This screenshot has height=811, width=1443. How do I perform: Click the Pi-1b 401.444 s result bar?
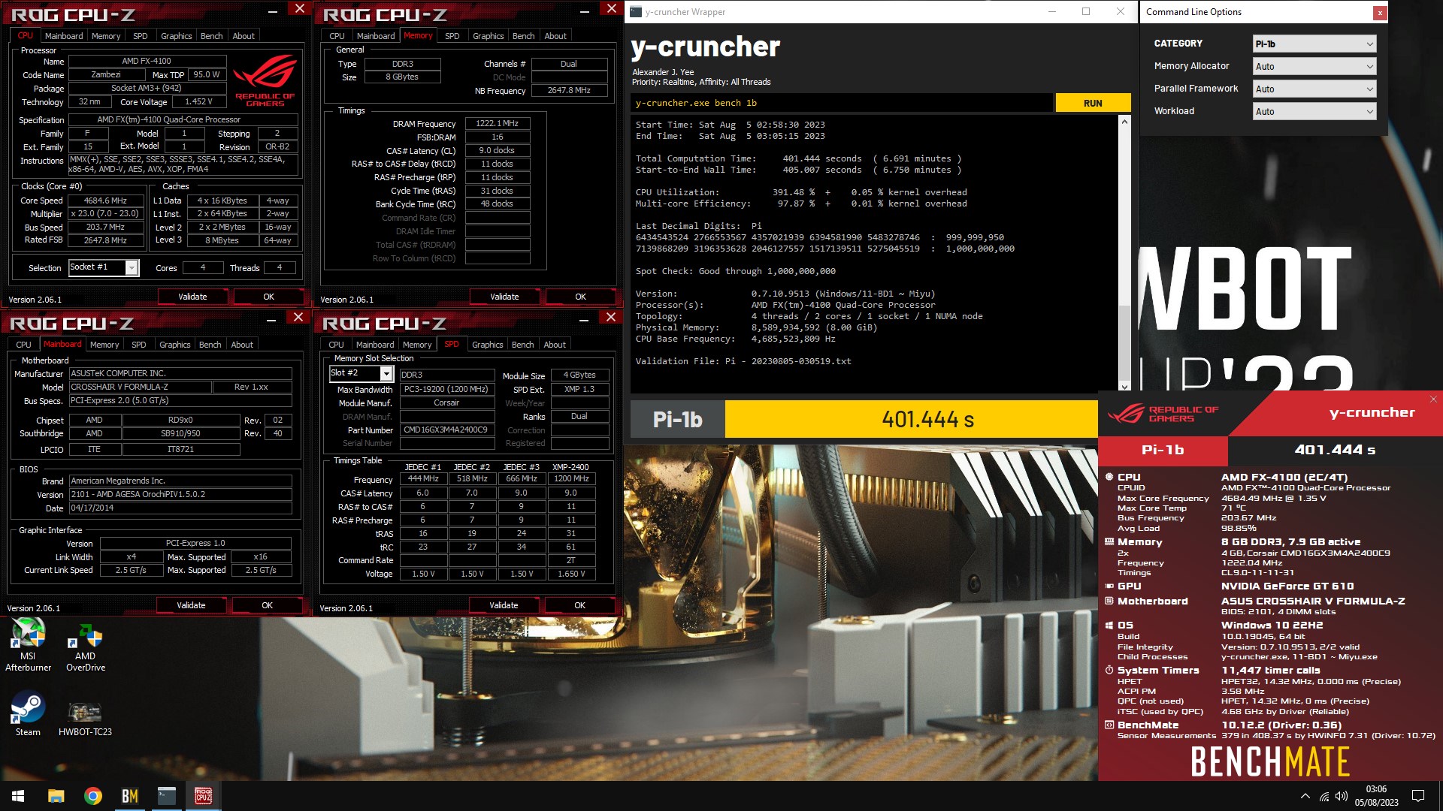[864, 419]
